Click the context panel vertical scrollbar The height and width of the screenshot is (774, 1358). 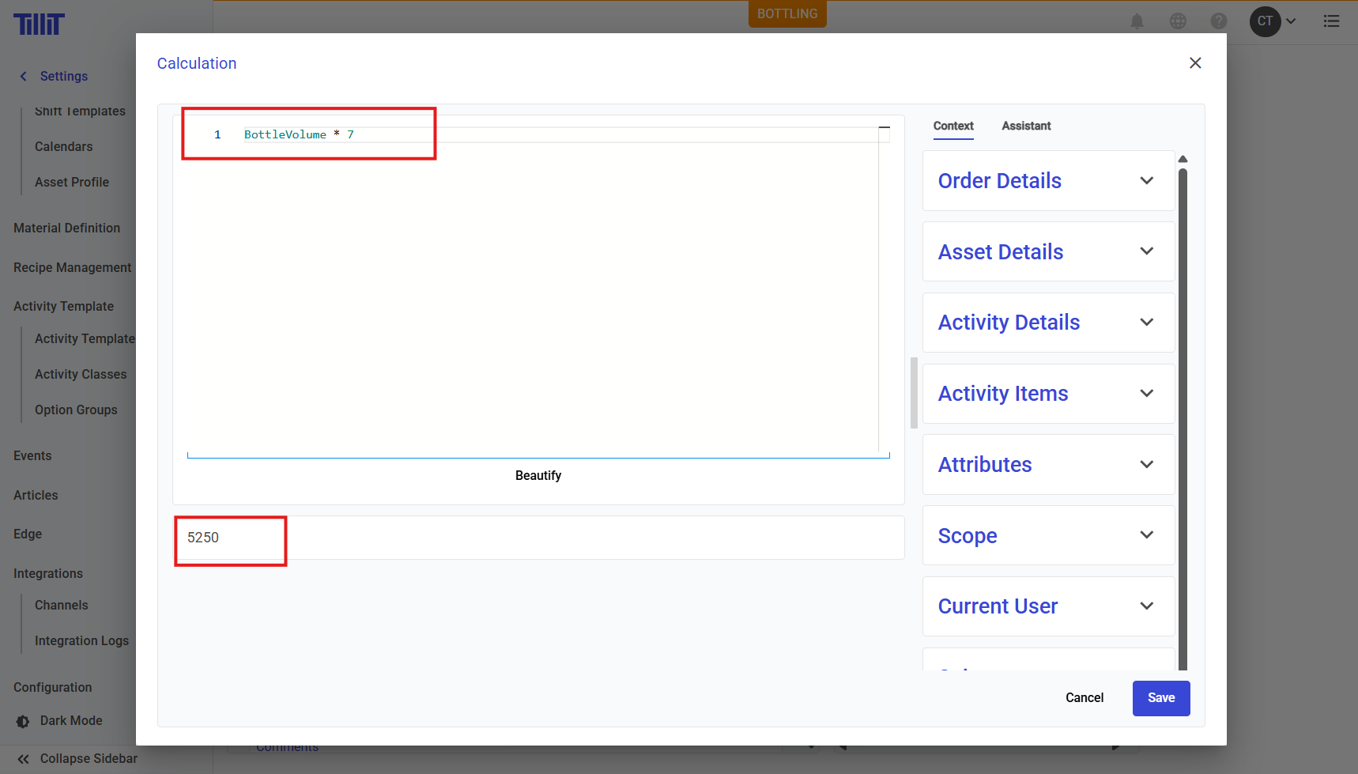(x=1183, y=411)
